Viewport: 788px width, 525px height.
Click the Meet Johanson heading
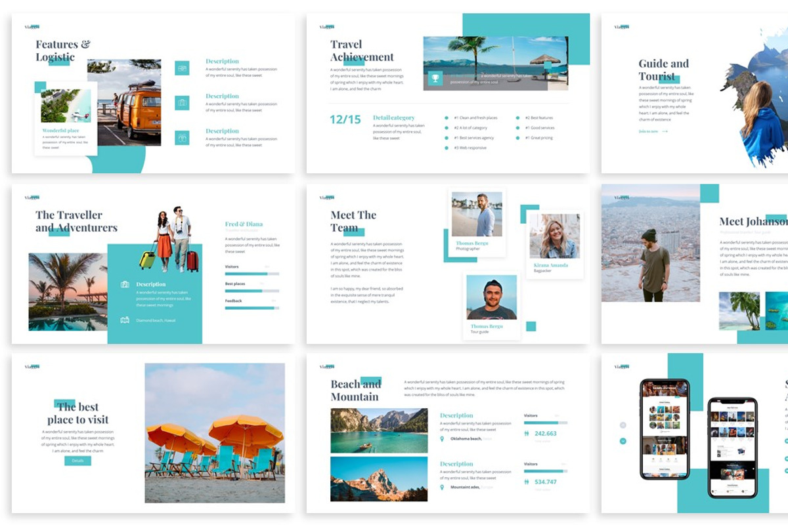point(753,221)
